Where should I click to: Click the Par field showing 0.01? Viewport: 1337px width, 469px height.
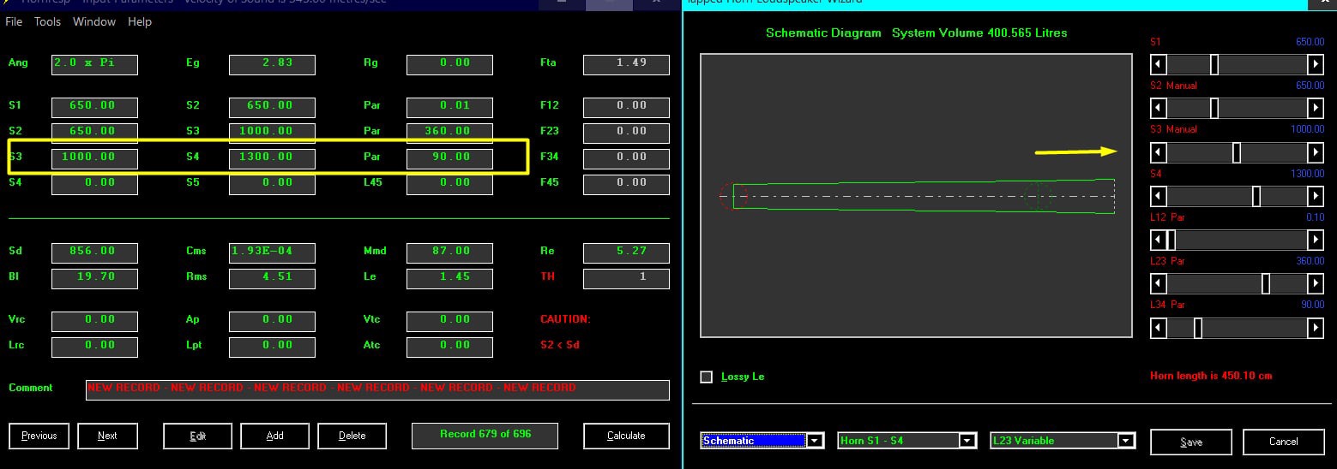(x=449, y=108)
